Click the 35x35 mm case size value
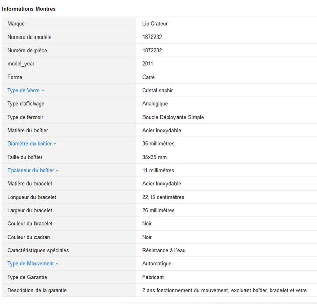 click(x=154, y=157)
